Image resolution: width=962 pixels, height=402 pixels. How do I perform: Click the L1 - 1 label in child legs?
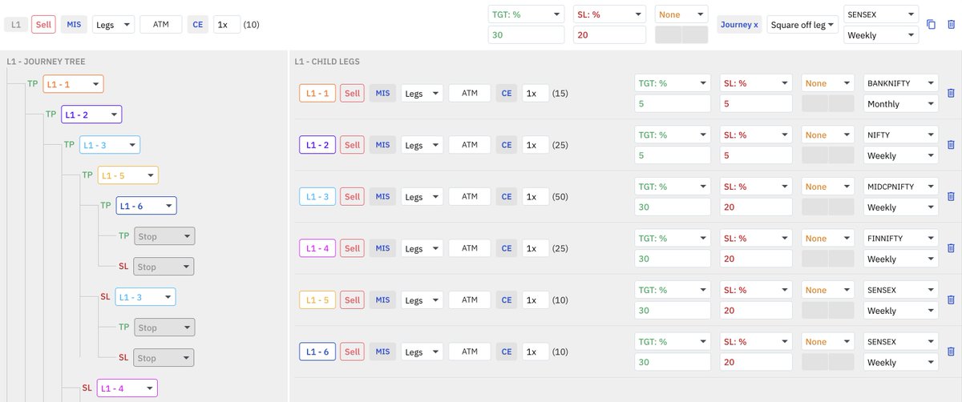point(317,93)
